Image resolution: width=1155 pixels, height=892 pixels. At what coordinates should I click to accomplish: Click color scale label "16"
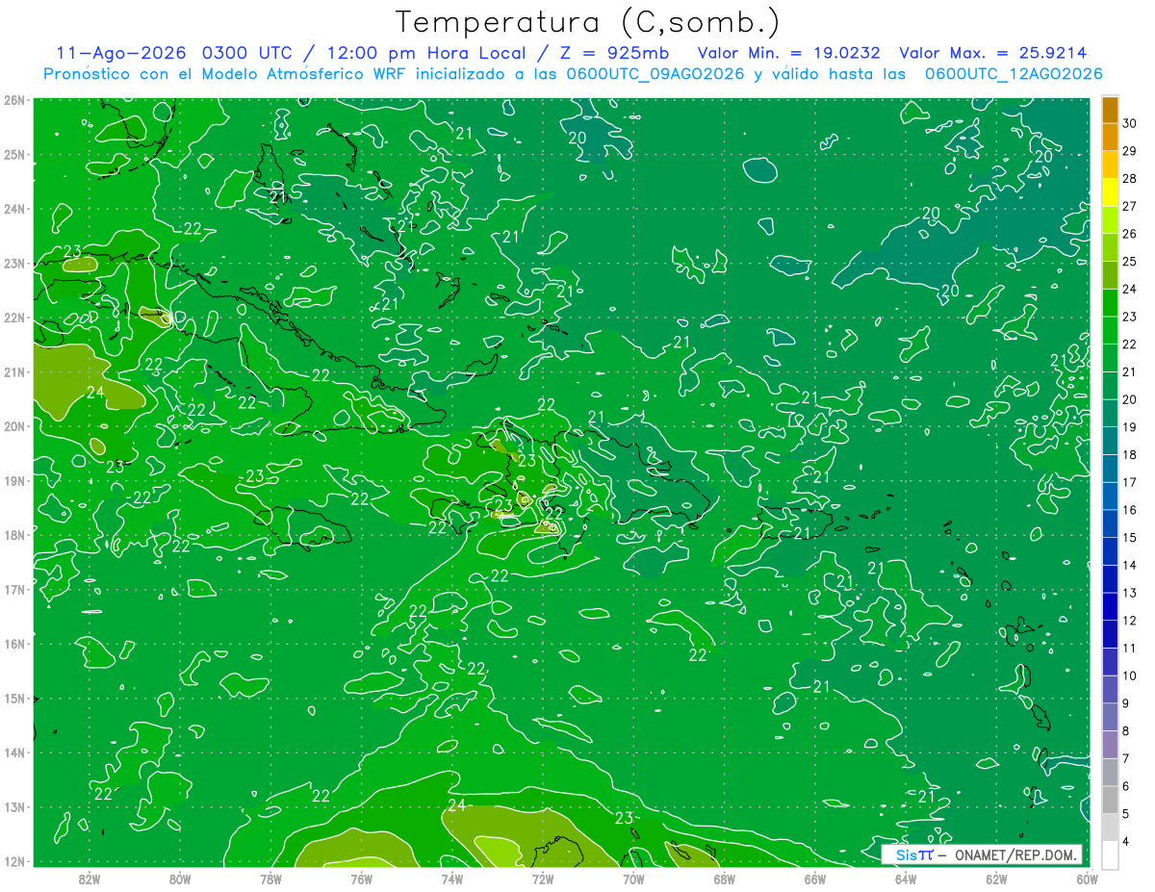[1129, 510]
